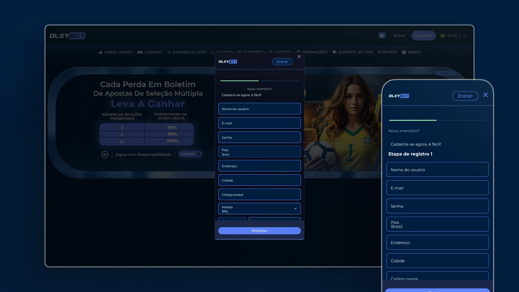The width and height of the screenshot is (519, 292).
Task: Select the Crash Games bar-chart icon
Action: [101, 52]
